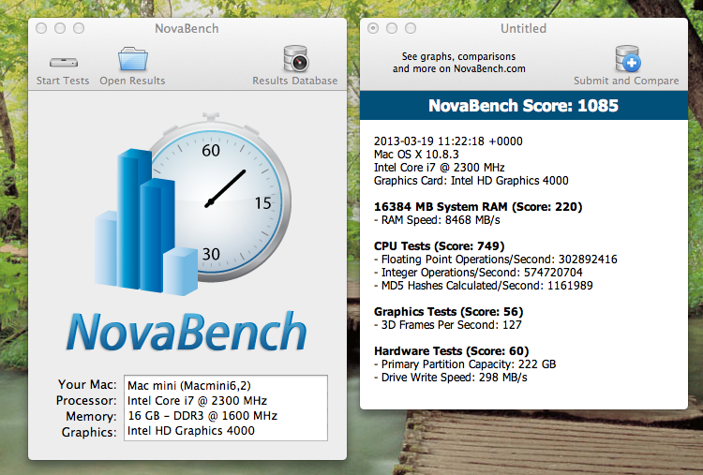Image resolution: width=703 pixels, height=475 pixels.
Task: Click the Start Tests label
Action: [x=63, y=81]
